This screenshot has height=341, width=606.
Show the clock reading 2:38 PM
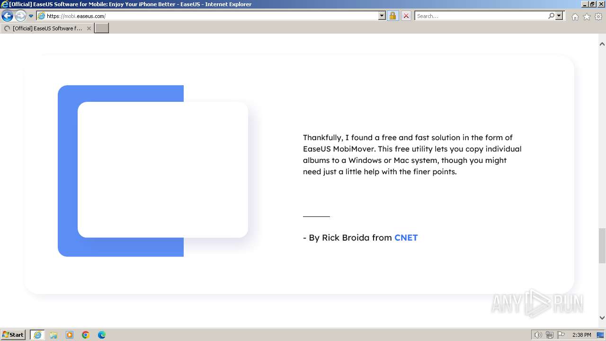tap(582, 335)
